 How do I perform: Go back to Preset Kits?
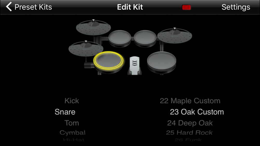pos(33,7)
